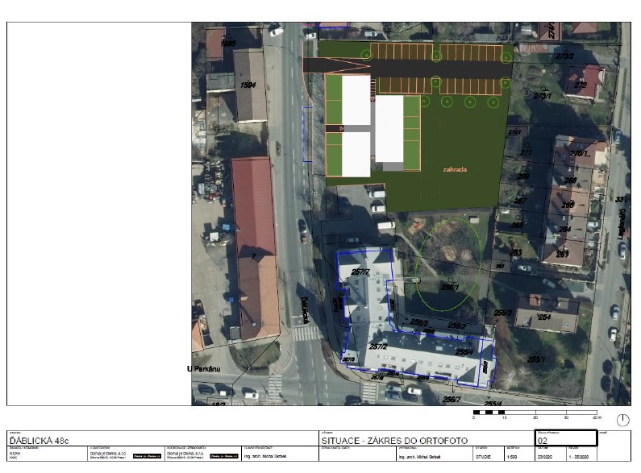The image size is (641, 473).
Task: Click the date 03/2020 in title block
Action: [x=544, y=457]
